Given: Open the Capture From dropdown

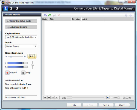Looking at the screenshot, I should [35, 37].
